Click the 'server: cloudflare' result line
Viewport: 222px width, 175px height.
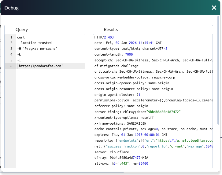[x=112, y=152]
